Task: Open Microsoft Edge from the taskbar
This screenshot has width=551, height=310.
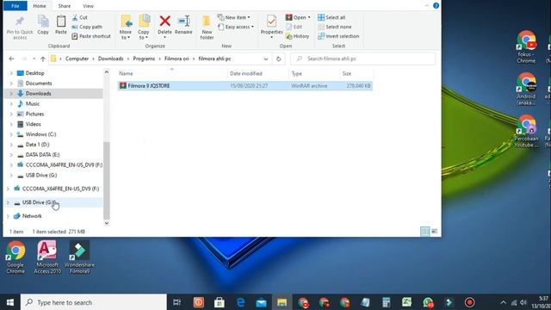Action: (240, 302)
